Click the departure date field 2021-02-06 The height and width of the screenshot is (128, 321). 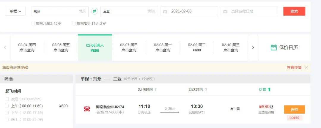(x=189, y=11)
